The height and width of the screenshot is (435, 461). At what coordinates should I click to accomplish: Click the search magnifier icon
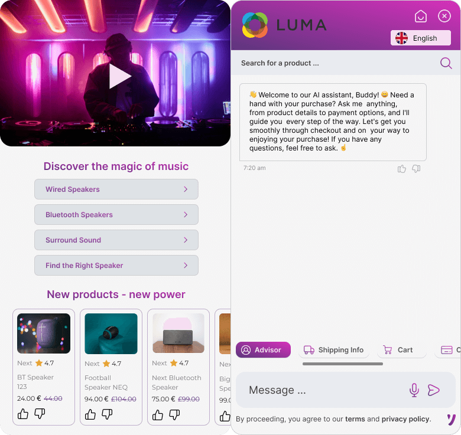coord(446,63)
